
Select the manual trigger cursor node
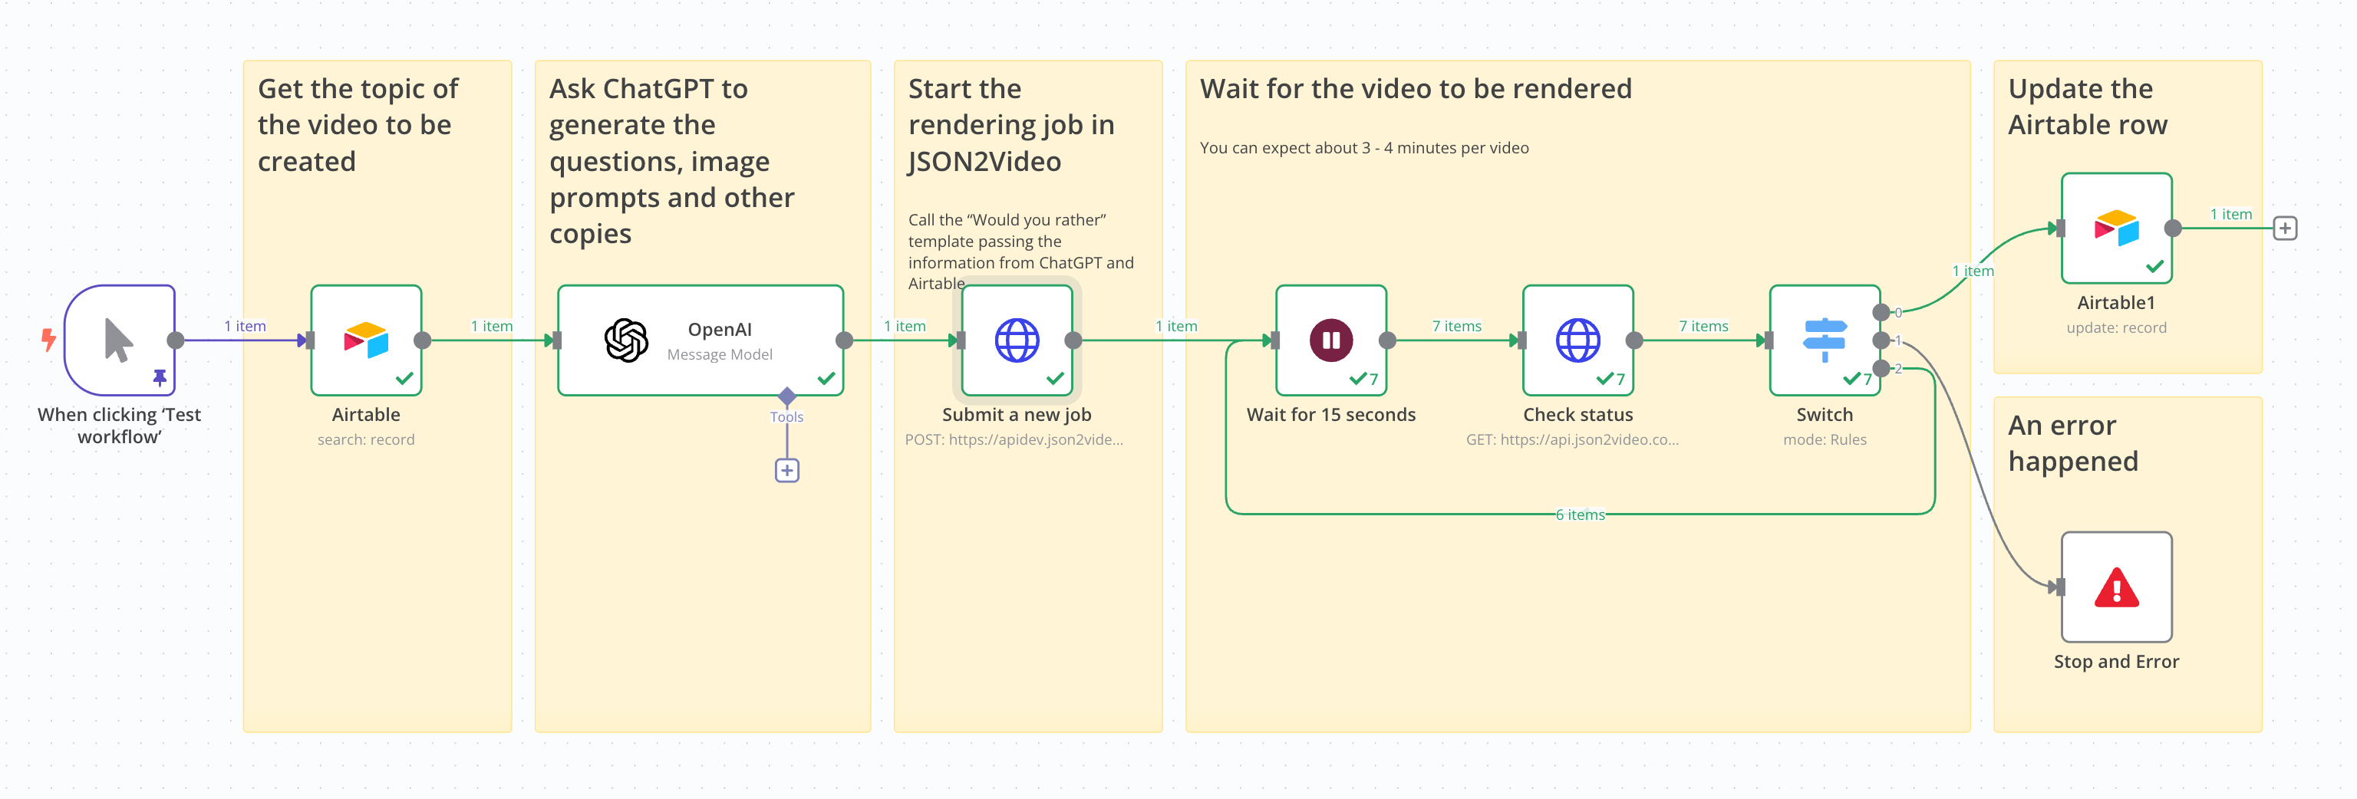pos(119,340)
